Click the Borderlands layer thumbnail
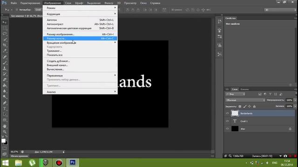The width and height of the screenshot is (298, 167). coord(235,113)
